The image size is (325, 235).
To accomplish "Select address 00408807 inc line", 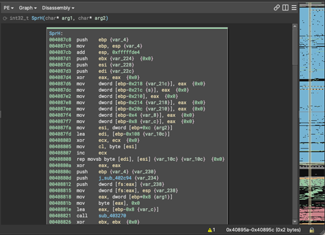I will (60, 153).
